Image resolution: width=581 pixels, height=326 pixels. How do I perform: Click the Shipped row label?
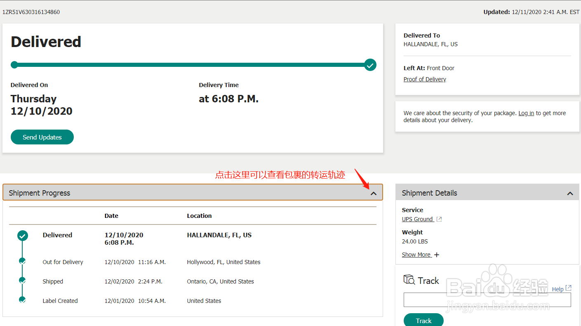click(53, 281)
